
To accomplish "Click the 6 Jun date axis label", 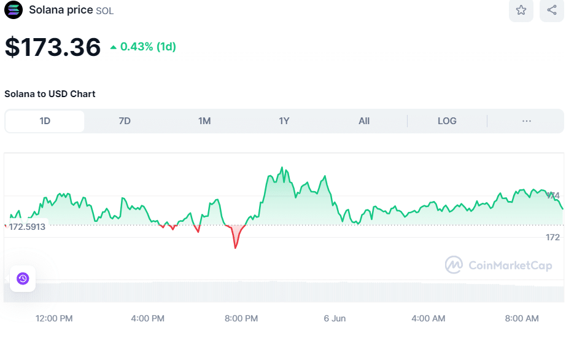I will (x=335, y=318).
